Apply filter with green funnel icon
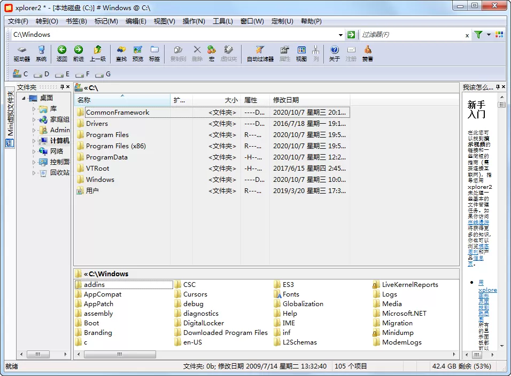Screen dimensions: 511x376 pyautogui.click(x=478, y=35)
